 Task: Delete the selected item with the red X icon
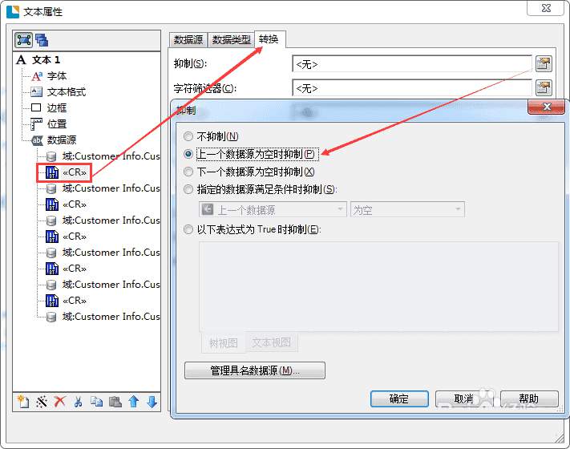click(x=59, y=402)
